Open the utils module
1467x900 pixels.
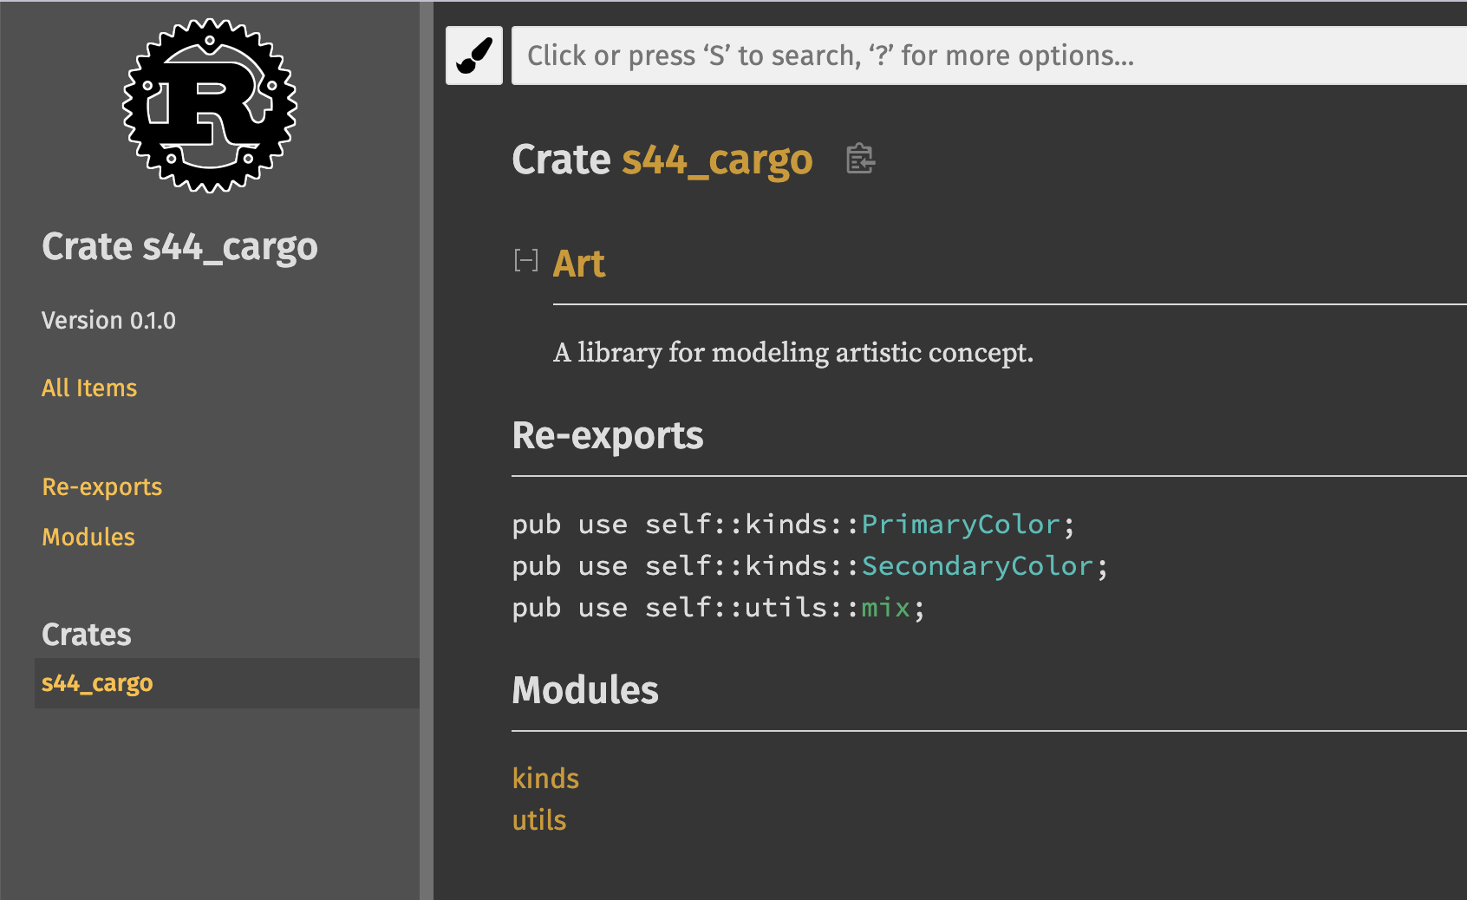click(x=539, y=820)
